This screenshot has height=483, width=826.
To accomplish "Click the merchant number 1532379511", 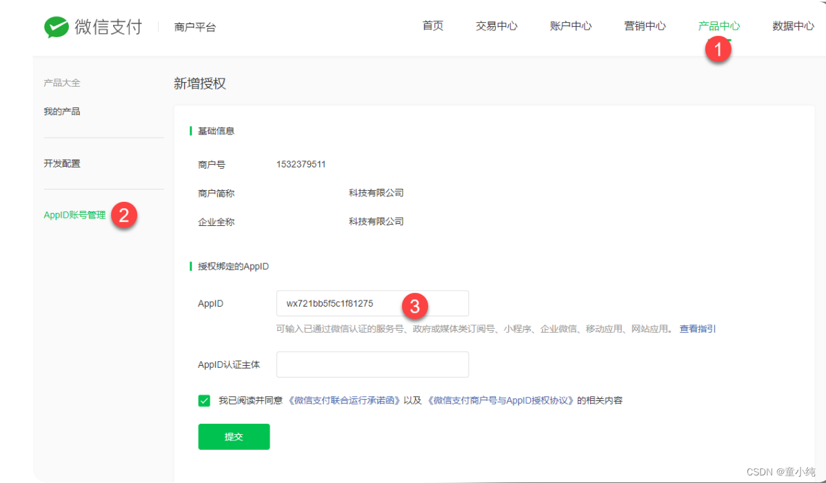I will coord(301,165).
